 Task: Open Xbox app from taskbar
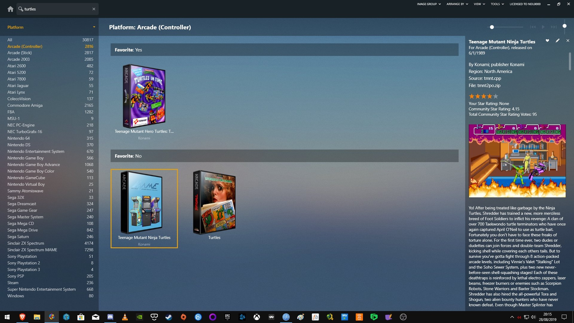[x=257, y=317]
